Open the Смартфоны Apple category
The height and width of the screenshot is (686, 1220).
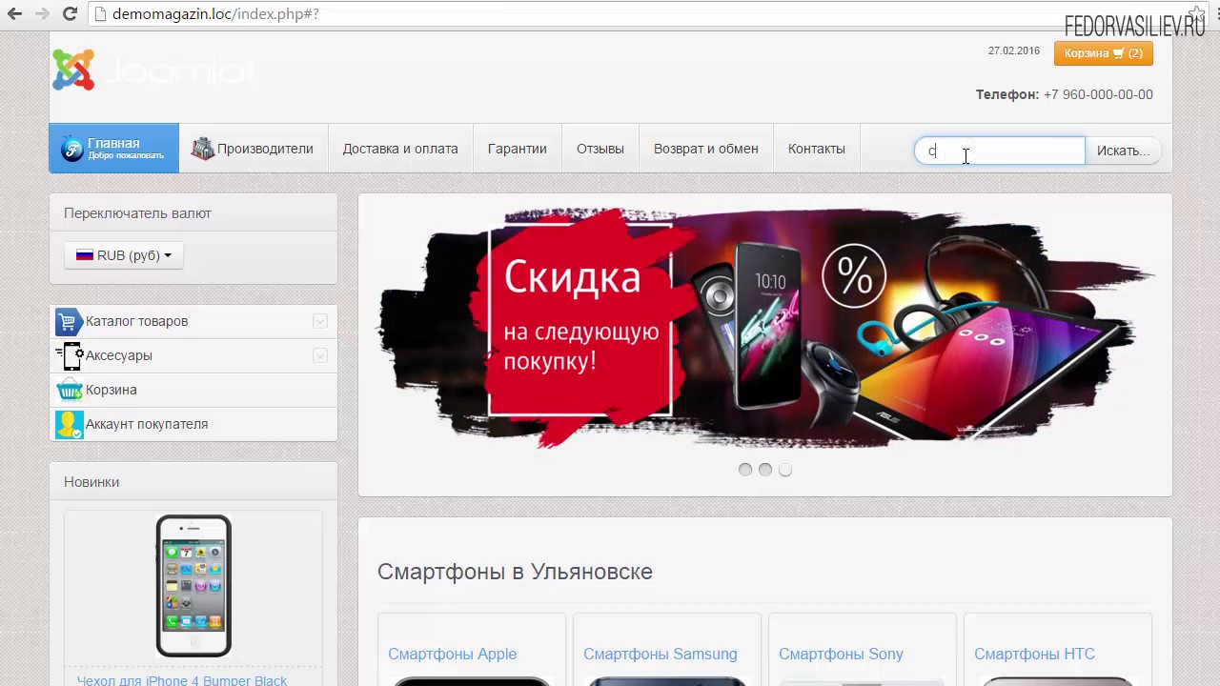[x=453, y=654]
